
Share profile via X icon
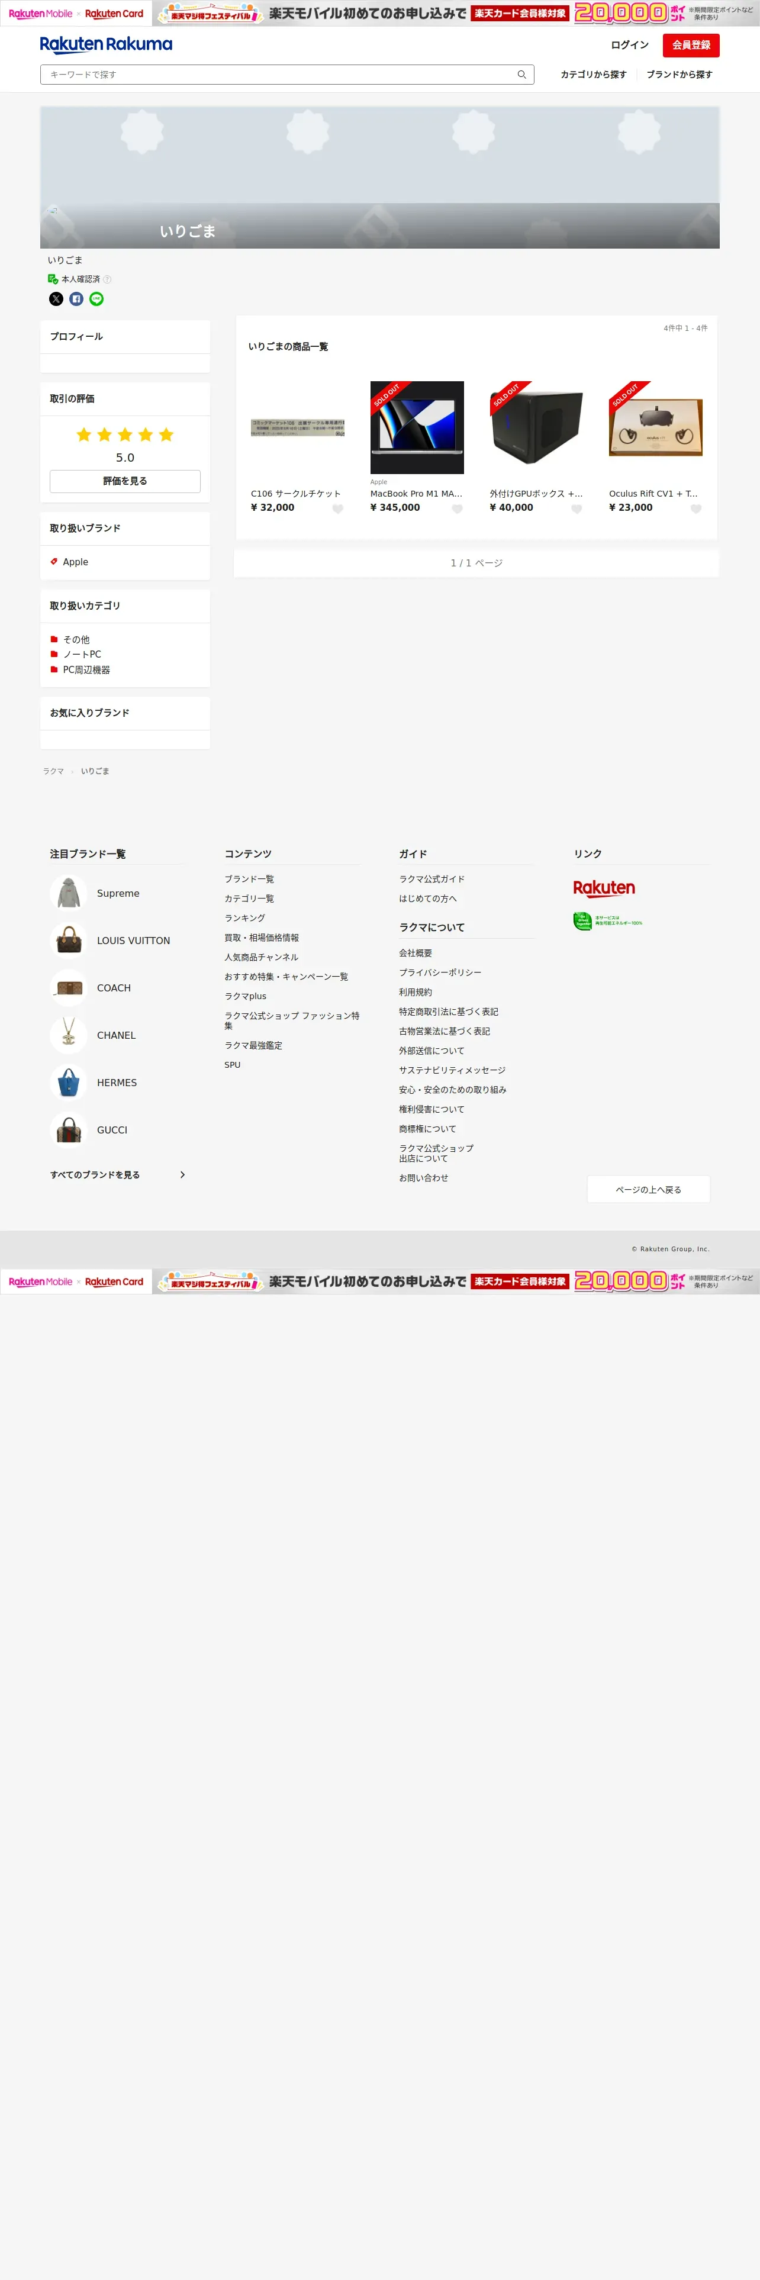coord(56,299)
